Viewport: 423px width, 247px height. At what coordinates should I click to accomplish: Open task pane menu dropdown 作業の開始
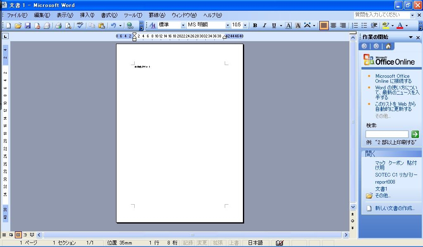click(x=411, y=37)
